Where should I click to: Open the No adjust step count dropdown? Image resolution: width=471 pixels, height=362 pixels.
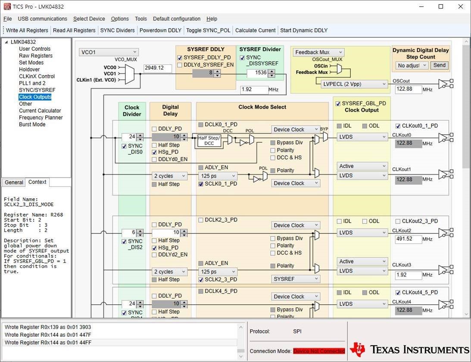click(412, 65)
